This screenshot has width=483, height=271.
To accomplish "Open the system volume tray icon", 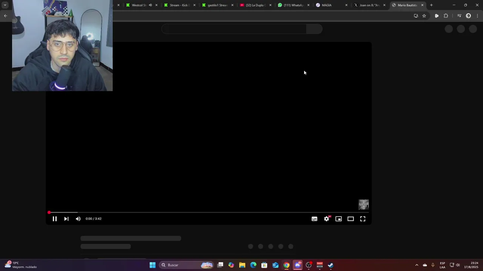I will point(458,265).
